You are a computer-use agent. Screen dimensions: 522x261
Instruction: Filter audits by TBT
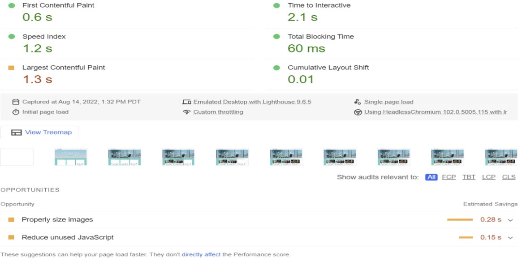pyautogui.click(x=469, y=177)
